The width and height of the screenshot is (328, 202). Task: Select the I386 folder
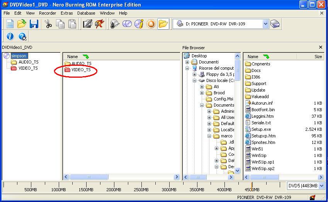(256, 77)
